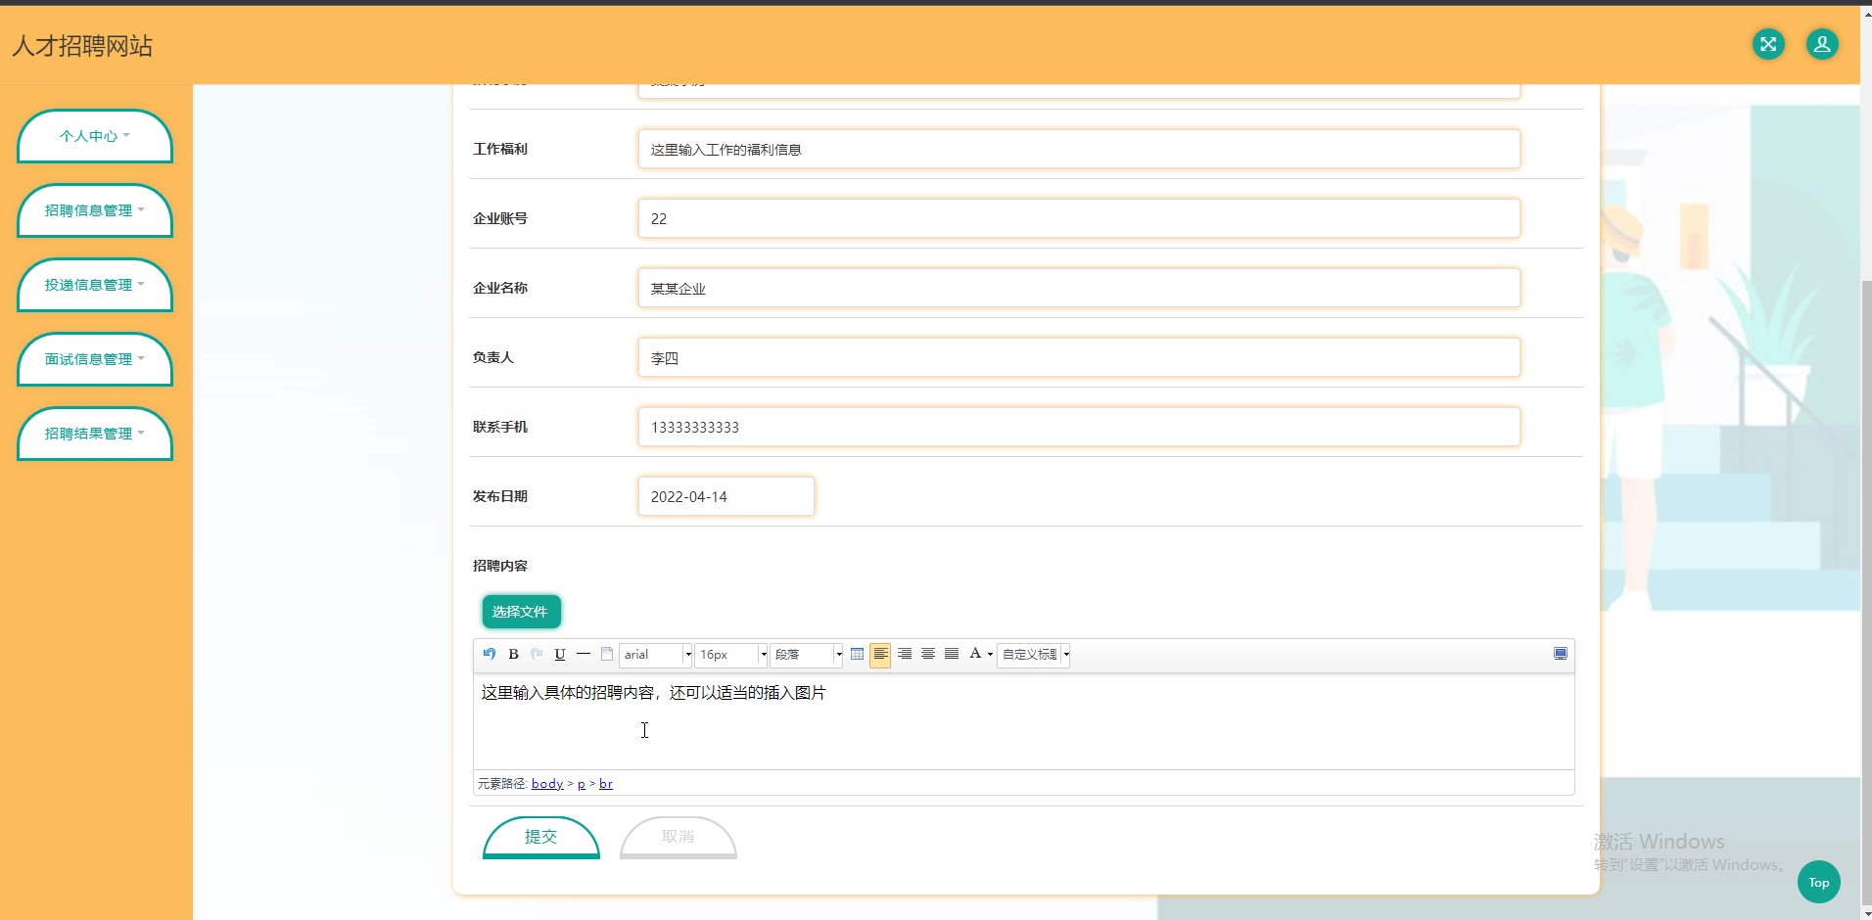Expand the 招聘信息管理 sidebar menu
Viewport: 1872px width, 920px height.
pyautogui.click(x=94, y=210)
